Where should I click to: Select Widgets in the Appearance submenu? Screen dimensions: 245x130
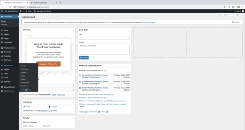(23, 73)
